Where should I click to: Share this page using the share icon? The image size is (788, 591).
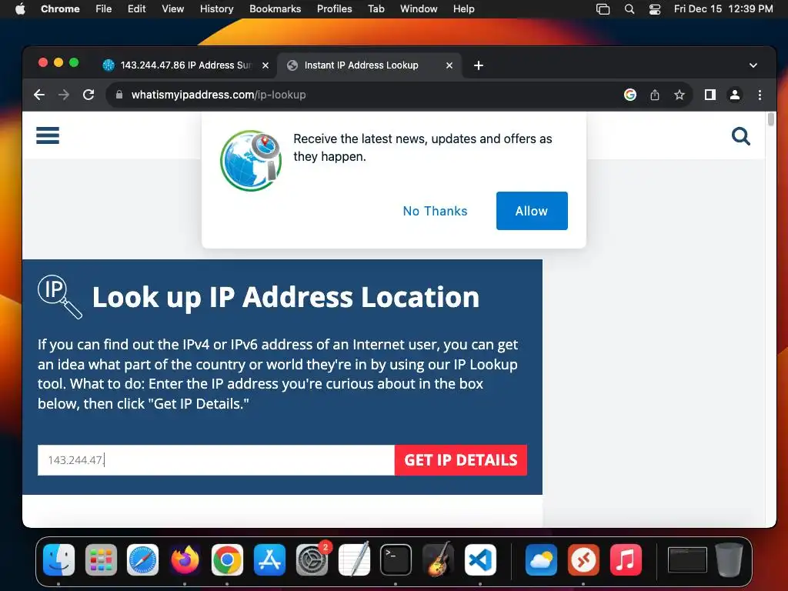(654, 95)
